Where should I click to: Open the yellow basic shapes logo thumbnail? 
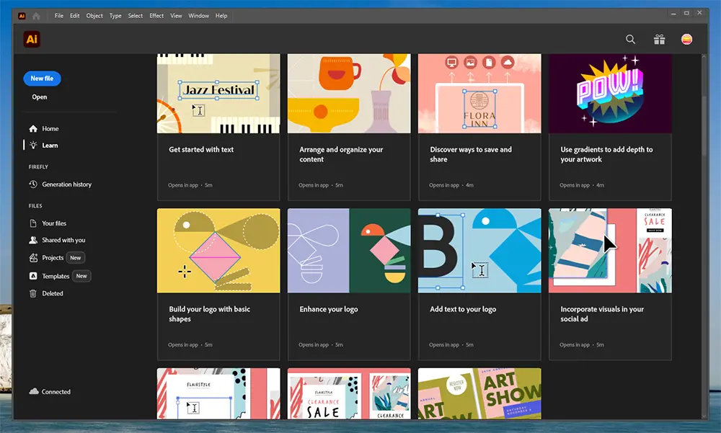(x=218, y=251)
